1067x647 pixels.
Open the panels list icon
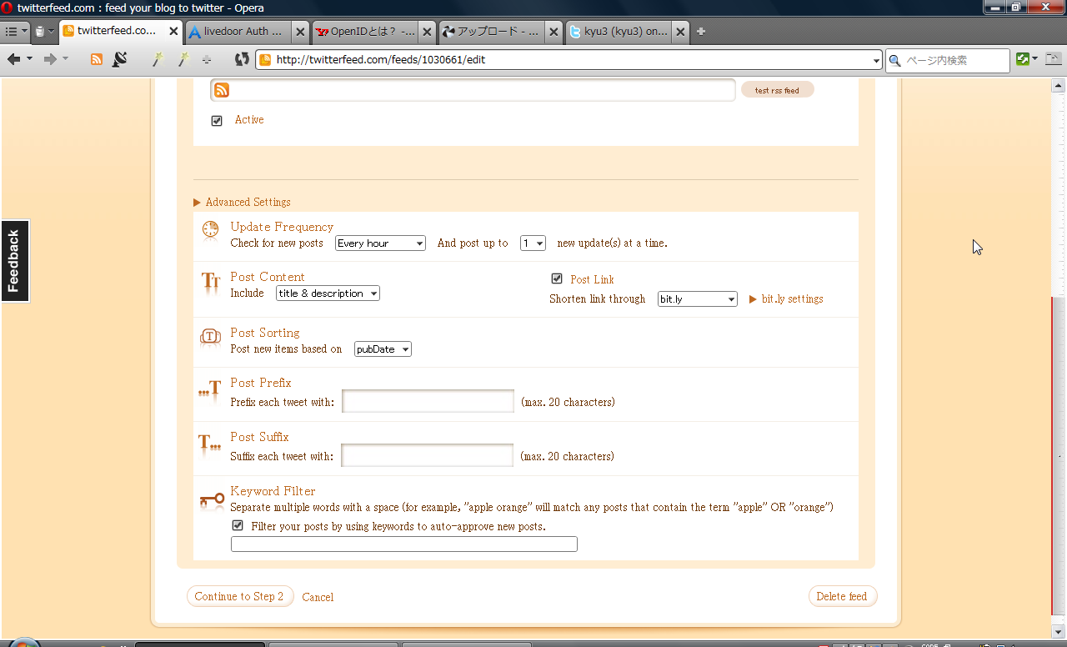coord(12,32)
